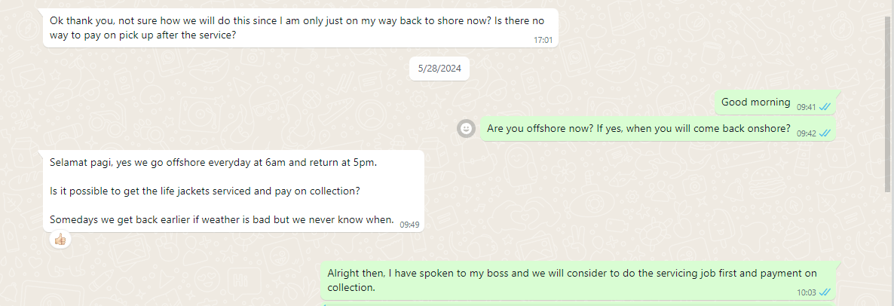This screenshot has width=894, height=306.
Task: Click the emoji reaction smiley icon
Action: pyautogui.click(x=467, y=129)
